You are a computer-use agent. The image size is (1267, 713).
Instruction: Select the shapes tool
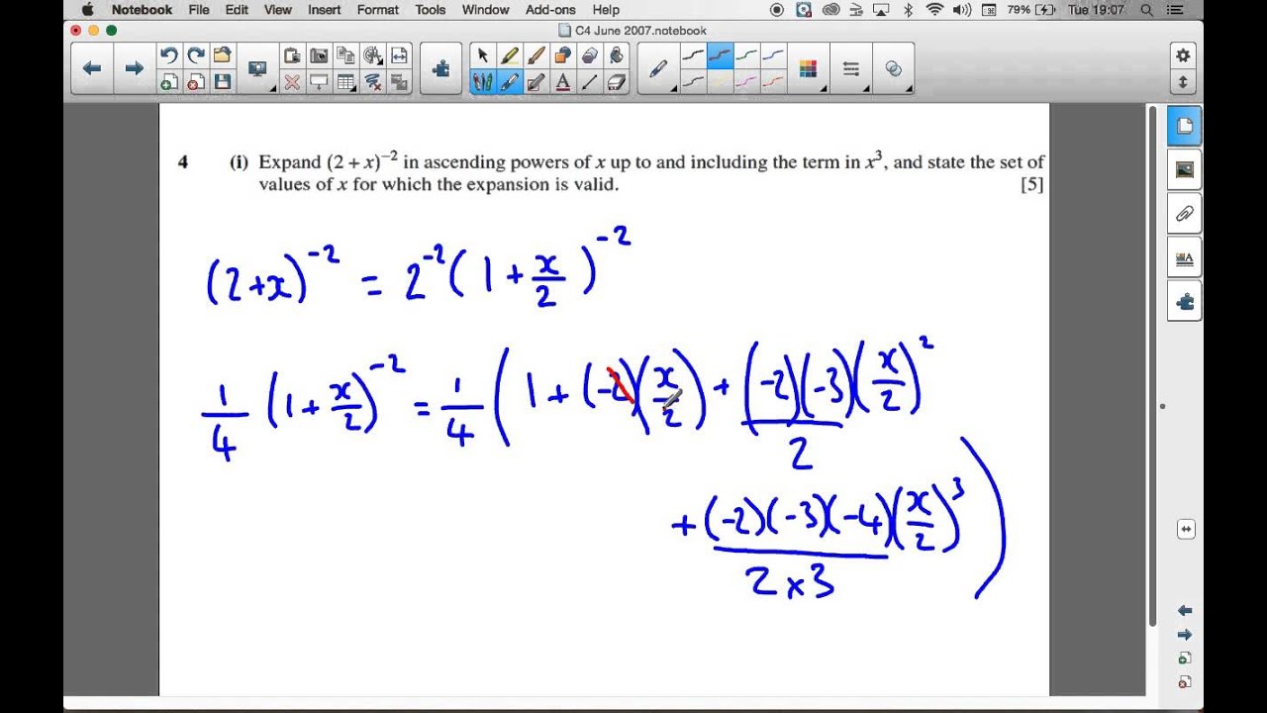[x=563, y=55]
